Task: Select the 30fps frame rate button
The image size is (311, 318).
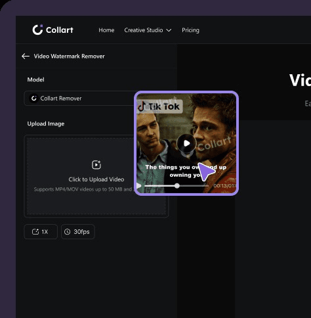Action: (78, 232)
